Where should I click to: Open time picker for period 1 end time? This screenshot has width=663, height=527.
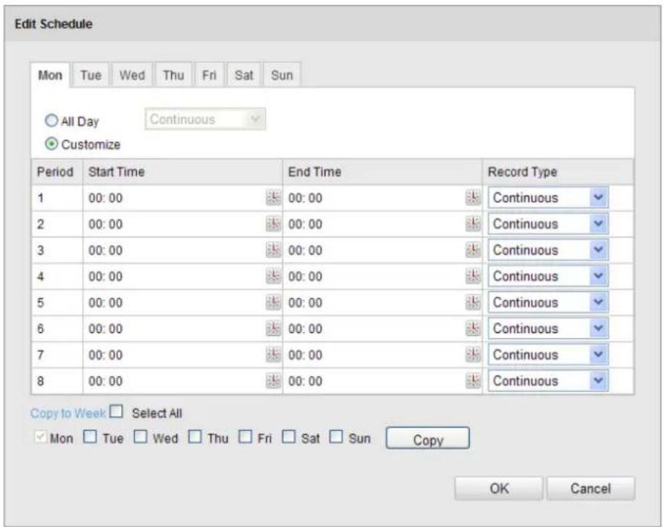point(473,198)
